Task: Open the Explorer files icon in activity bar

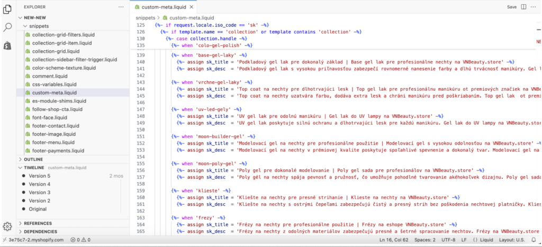Action: pyautogui.click(x=8, y=8)
